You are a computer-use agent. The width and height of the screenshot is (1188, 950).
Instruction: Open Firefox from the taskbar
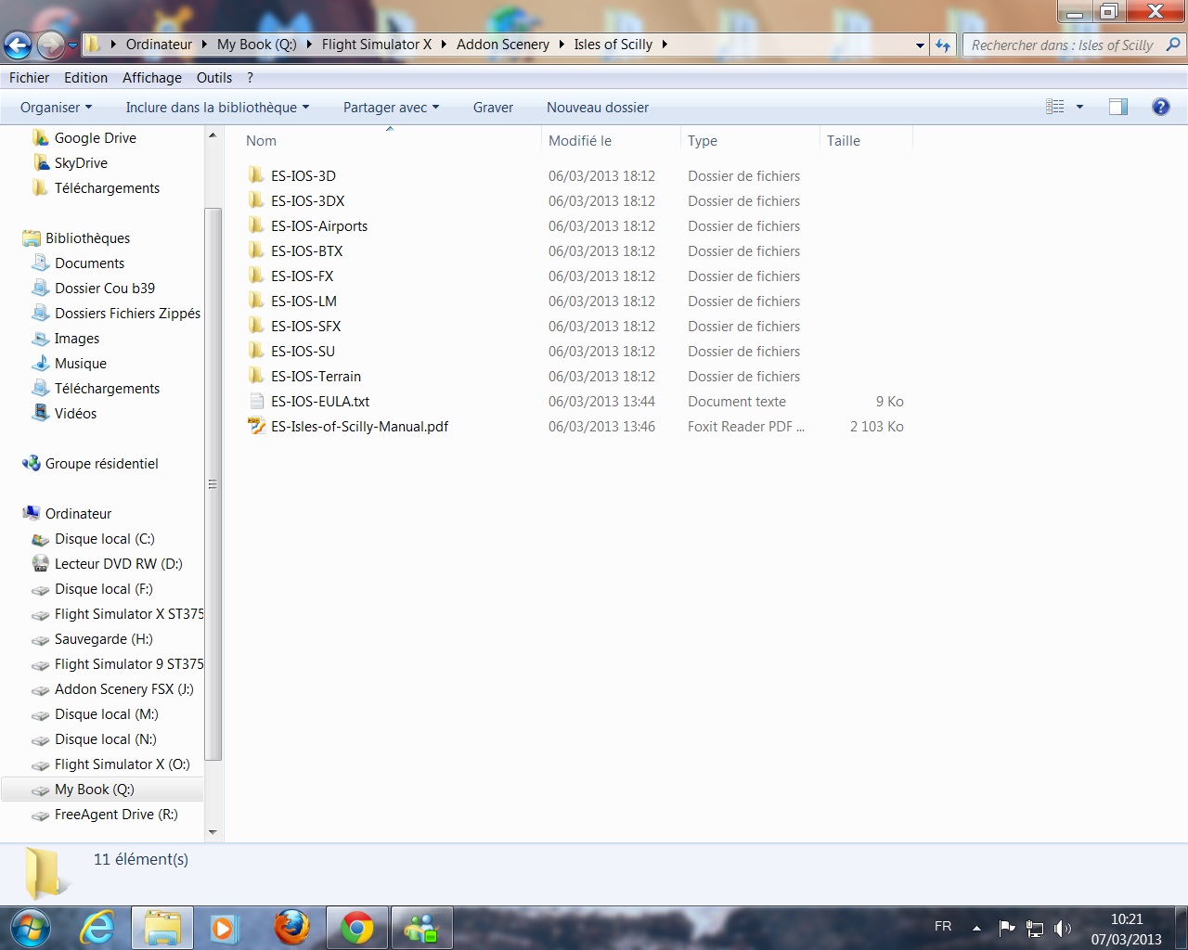[291, 928]
